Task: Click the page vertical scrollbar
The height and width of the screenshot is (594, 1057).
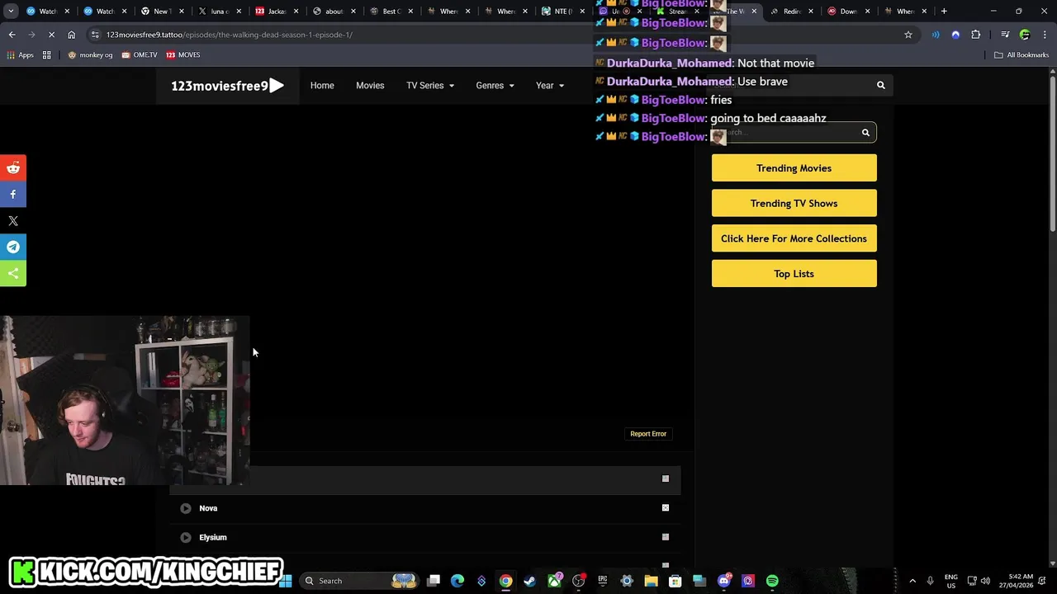Action: point(1052,153)
